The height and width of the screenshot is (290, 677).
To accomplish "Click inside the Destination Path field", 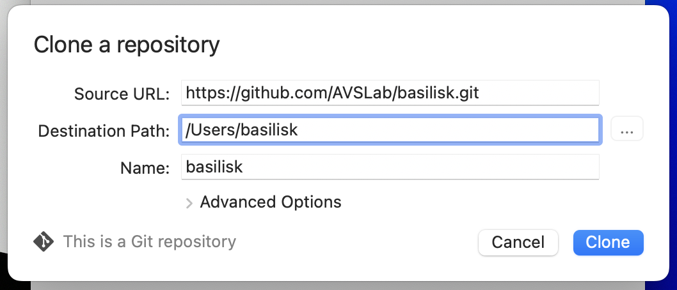I will pos(389,130).
